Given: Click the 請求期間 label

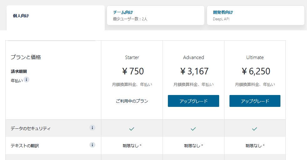Looking at the screenshot, I should pos(19,71).
